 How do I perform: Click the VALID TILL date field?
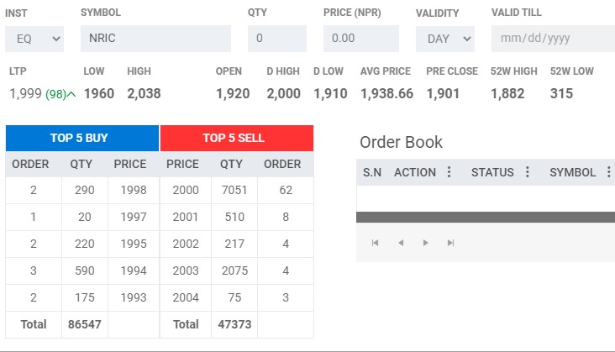(552, 39)
